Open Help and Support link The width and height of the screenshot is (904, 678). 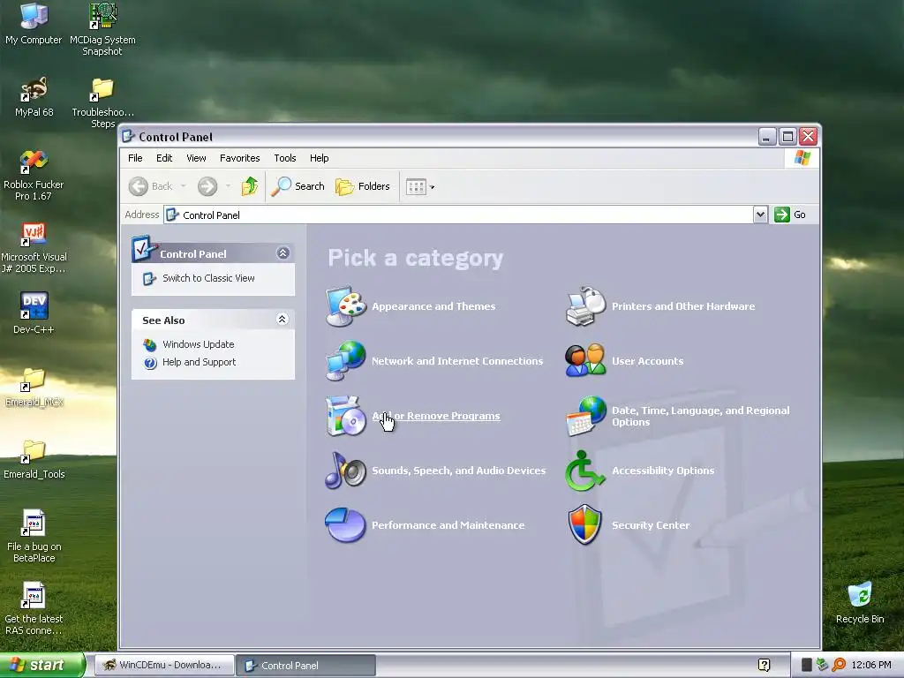[199, 362]
